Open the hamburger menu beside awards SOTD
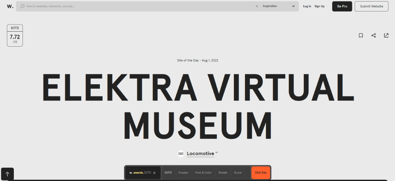Viewport: 395px width, 181px height. (x=154, y=173)
